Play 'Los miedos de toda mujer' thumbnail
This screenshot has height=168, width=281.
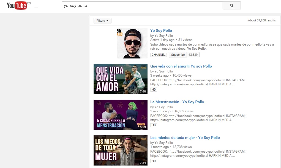[x=121, y=150]
